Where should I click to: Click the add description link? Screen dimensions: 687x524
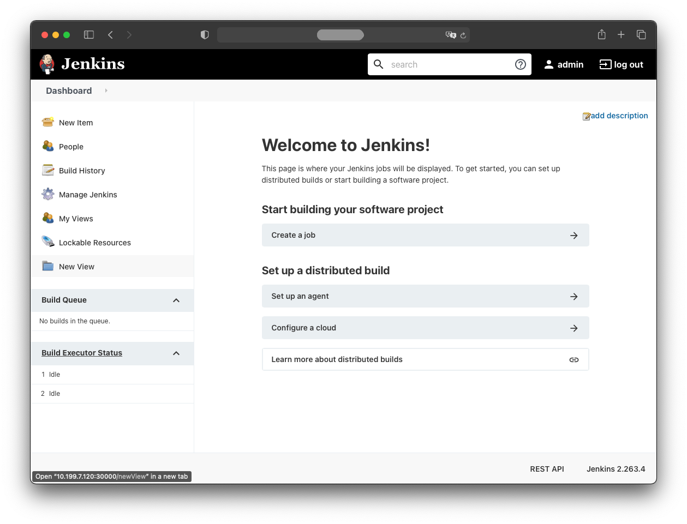(619, 116)
